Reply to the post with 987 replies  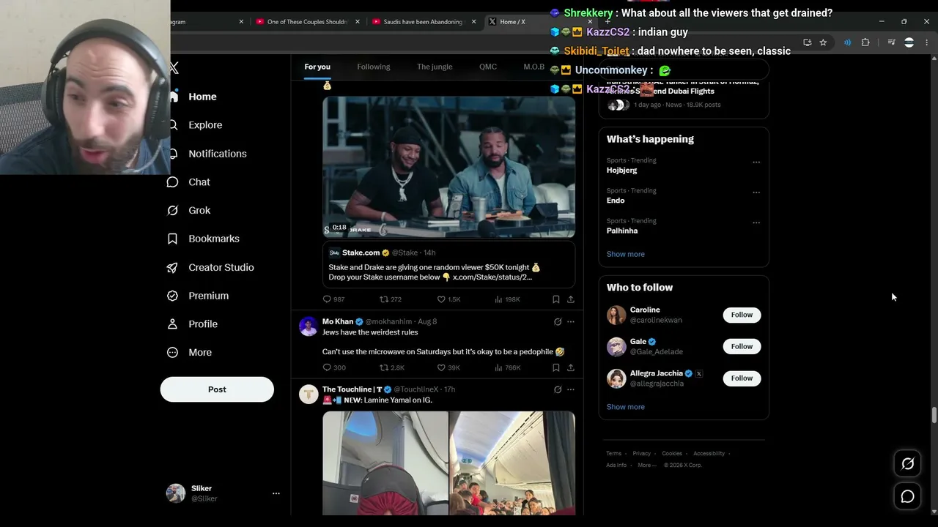[x=334, y=299]
